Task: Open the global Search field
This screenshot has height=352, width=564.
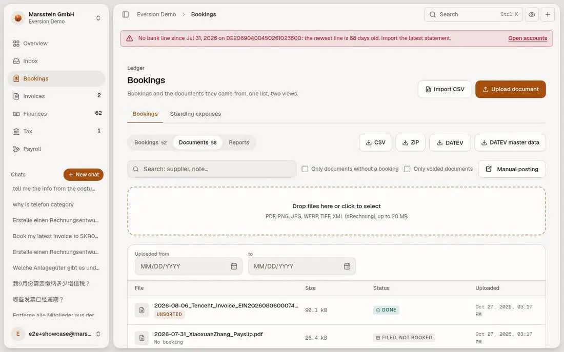Action: (x=473, y=14)
